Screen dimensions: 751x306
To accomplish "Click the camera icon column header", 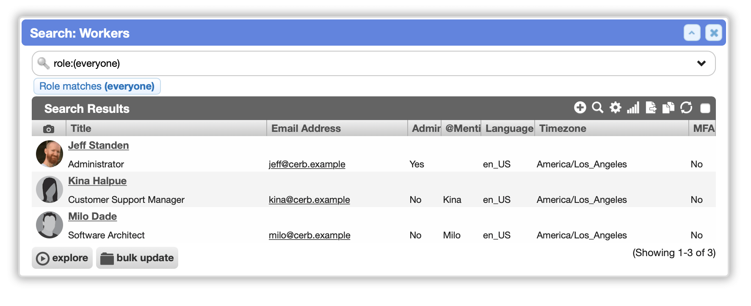I will (x=49, y=128).
